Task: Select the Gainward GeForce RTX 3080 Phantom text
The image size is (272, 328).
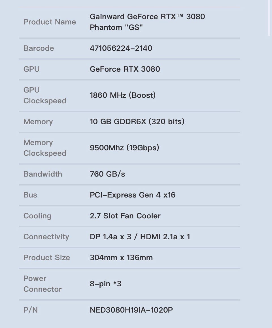Action: [x=147, y=22]
